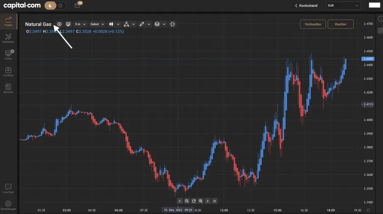Go back to Kontostand
The width and height of the screenshot is (383, 214).
point(306,6)
